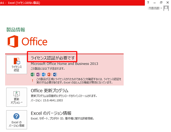Screen dimensions: 171x132
Task: Click the Excel のバージョン情報 heading text
Action: 51,113
